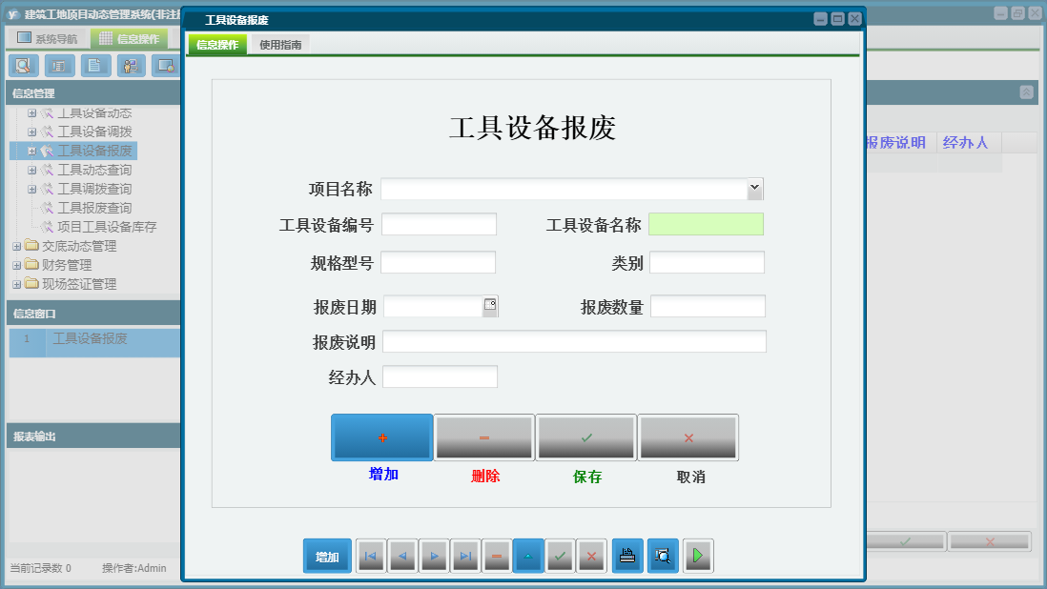The image size is (1047, 589).
Task: Select the next record arrow icon
Action: (x=434, y=556)
